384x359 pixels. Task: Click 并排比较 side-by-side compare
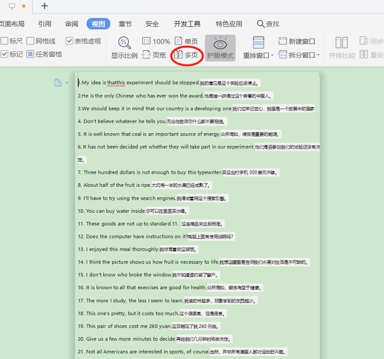click(x=342, y=48)
